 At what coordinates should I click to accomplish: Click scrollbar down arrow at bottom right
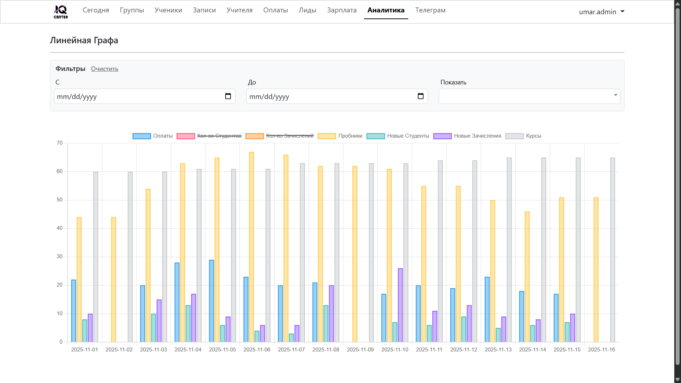677,379
